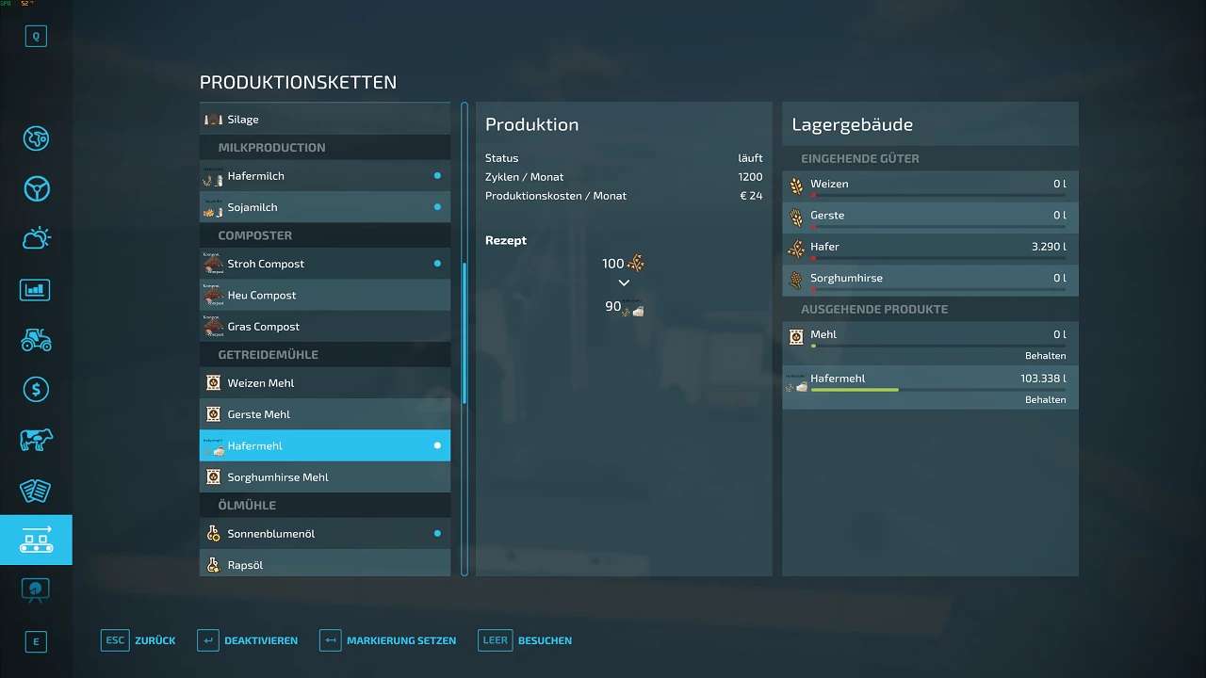This screenshot has width=1206, height=678.
Task: Change Hafermehl output mode Behalten
Action: click(1045, 400)
